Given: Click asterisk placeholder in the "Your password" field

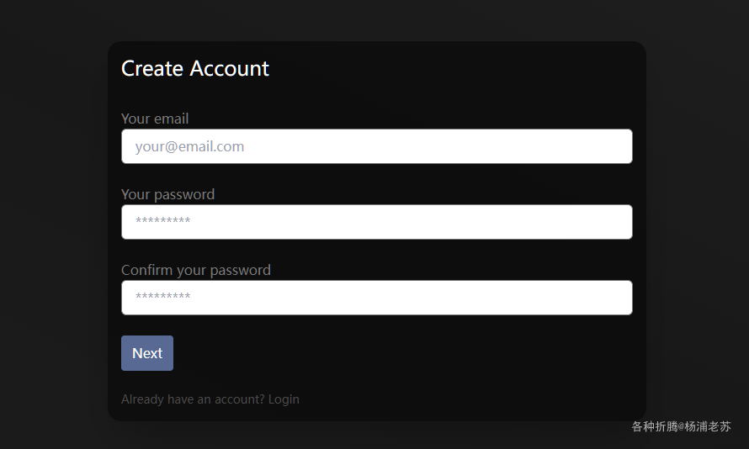Looking at the screenshot, I should pos(162,223).
